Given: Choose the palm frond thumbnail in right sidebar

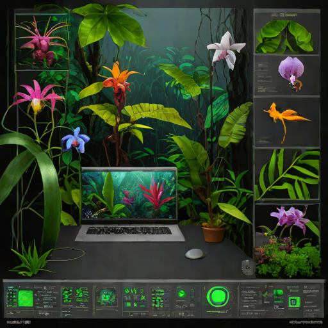Looking at the screenshot, I should point(286,174).
